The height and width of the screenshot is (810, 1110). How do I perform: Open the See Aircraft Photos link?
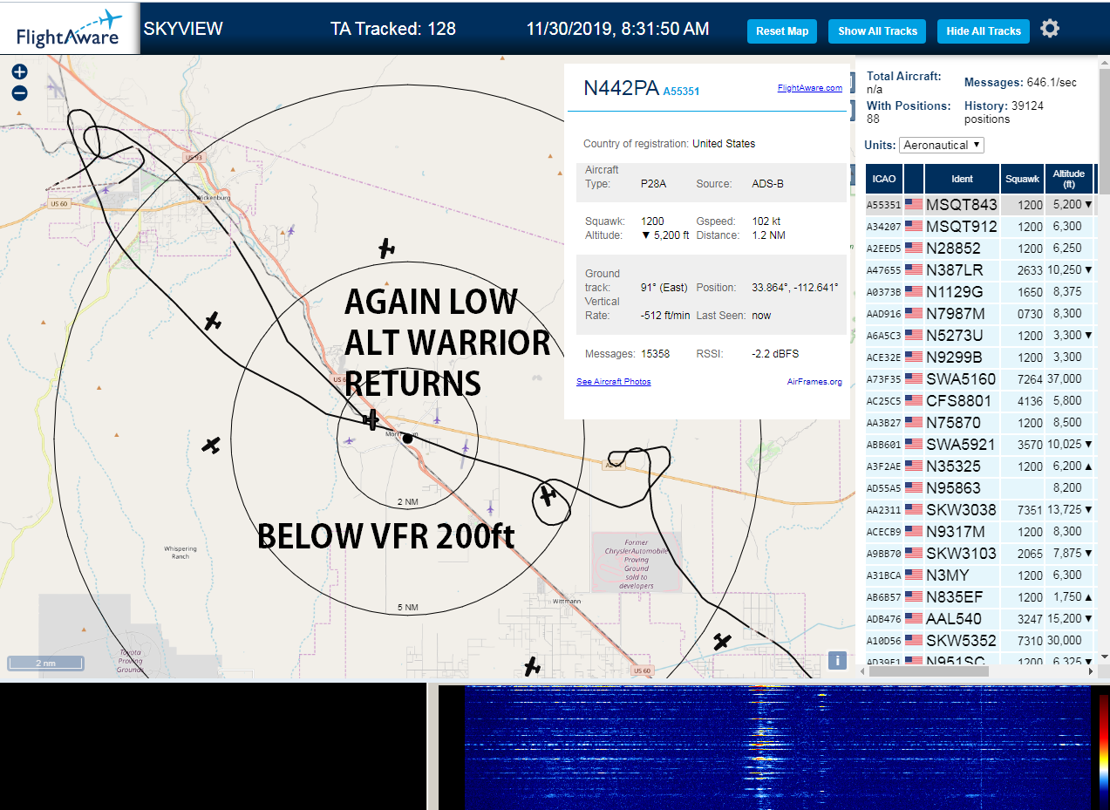613,382
